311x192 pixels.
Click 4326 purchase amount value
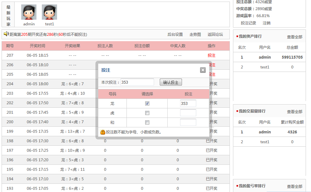292,132
